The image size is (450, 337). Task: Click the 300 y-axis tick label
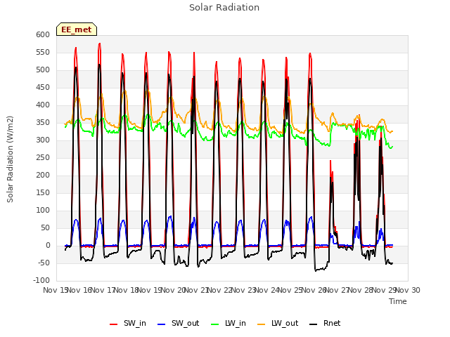click(43, 140)
